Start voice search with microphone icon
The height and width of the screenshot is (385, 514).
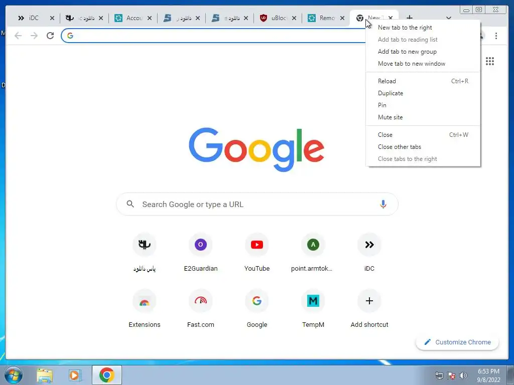(x=383, y=205)
